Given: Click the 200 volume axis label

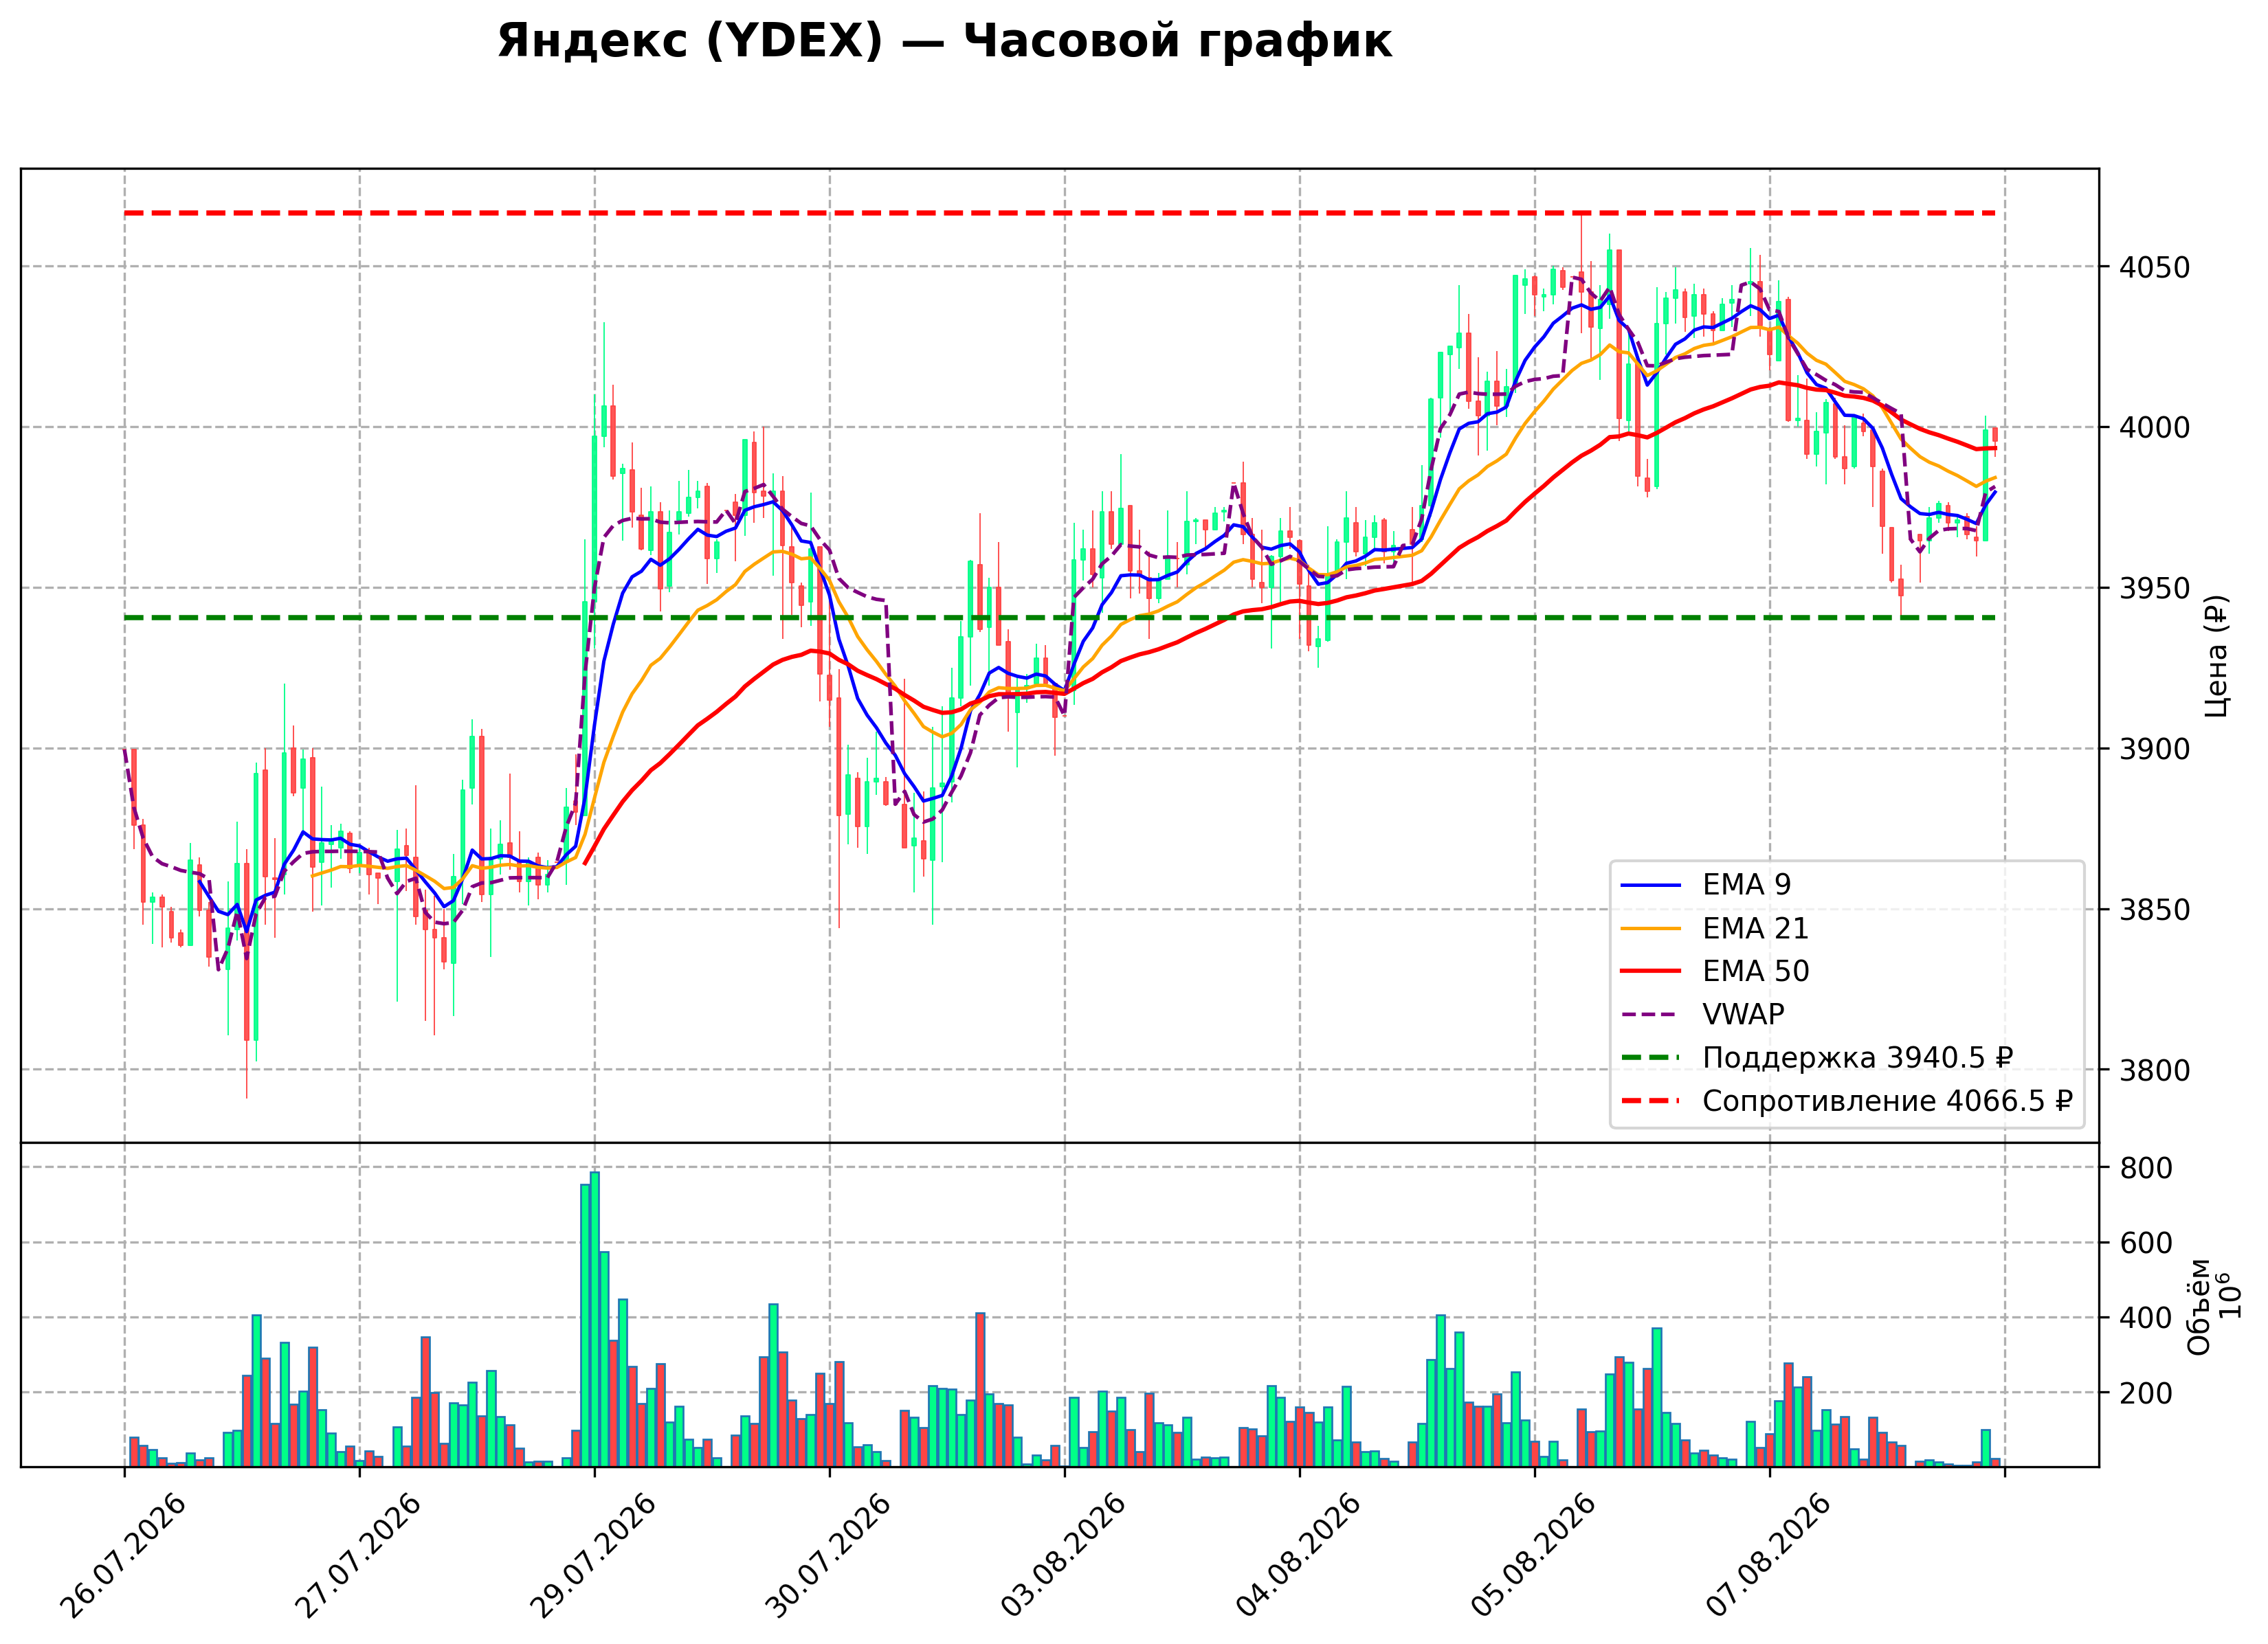Looking at the screenshot, I should (2145, 1393).
